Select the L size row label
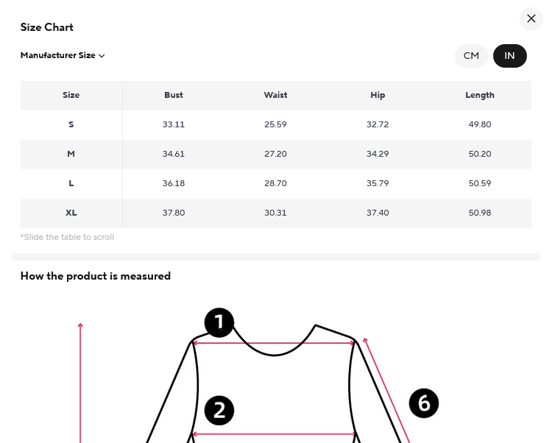 pos(71,183)
